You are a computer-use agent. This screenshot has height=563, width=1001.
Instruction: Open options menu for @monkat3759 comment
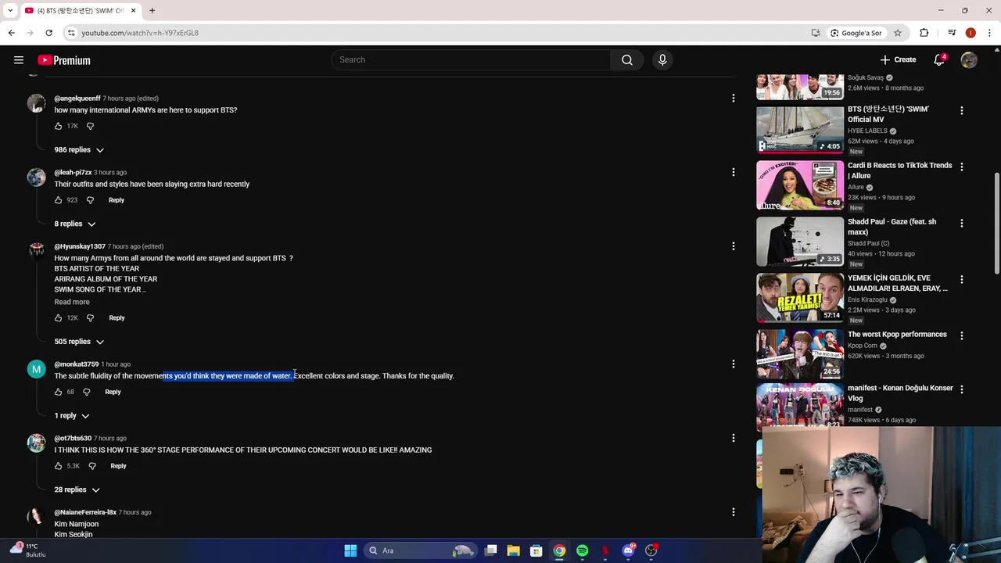pos(733,364)
